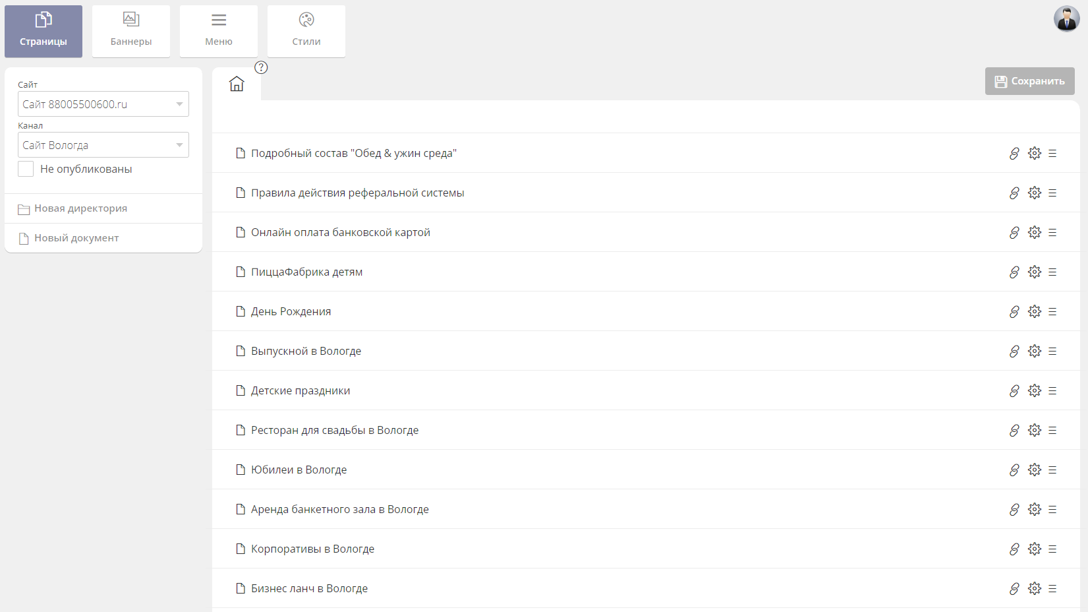Screen dimensions: 1088x612
Task: Open the user avatar profile
Action: [1066, 19]
